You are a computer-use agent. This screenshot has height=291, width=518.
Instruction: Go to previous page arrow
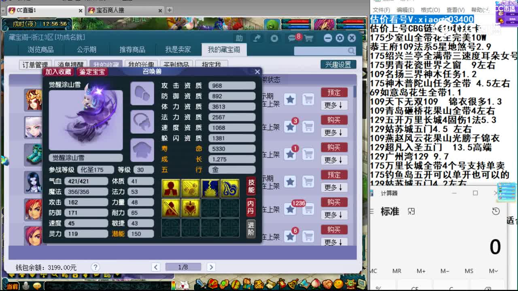tap(156, 267)
